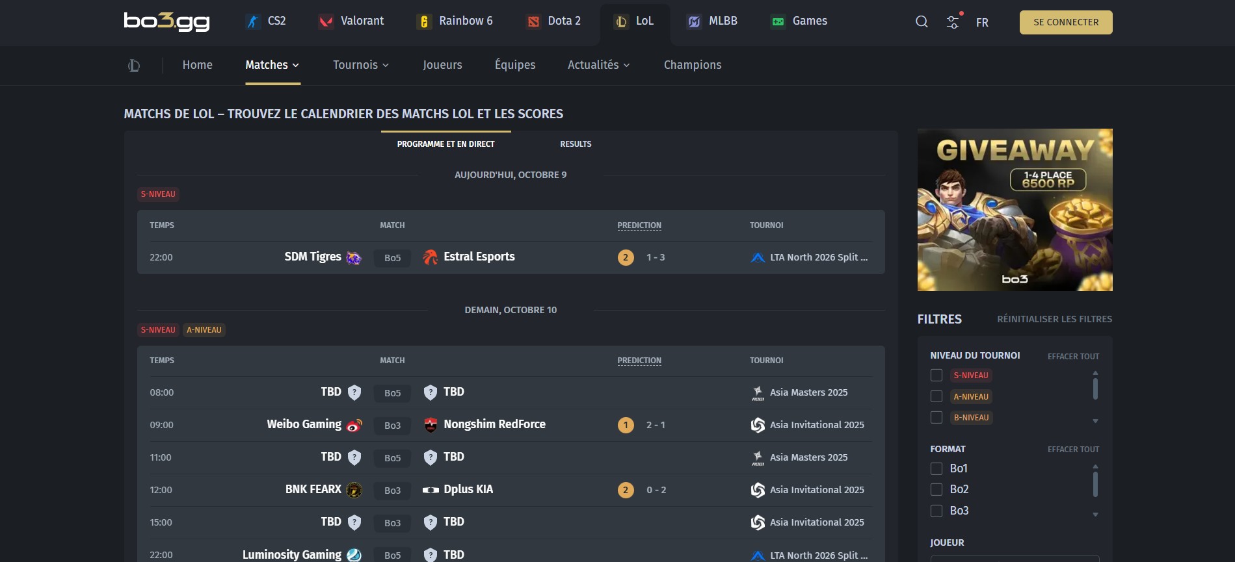
Task: Expand the Matches dropdown menu
Action: point(272,65)
